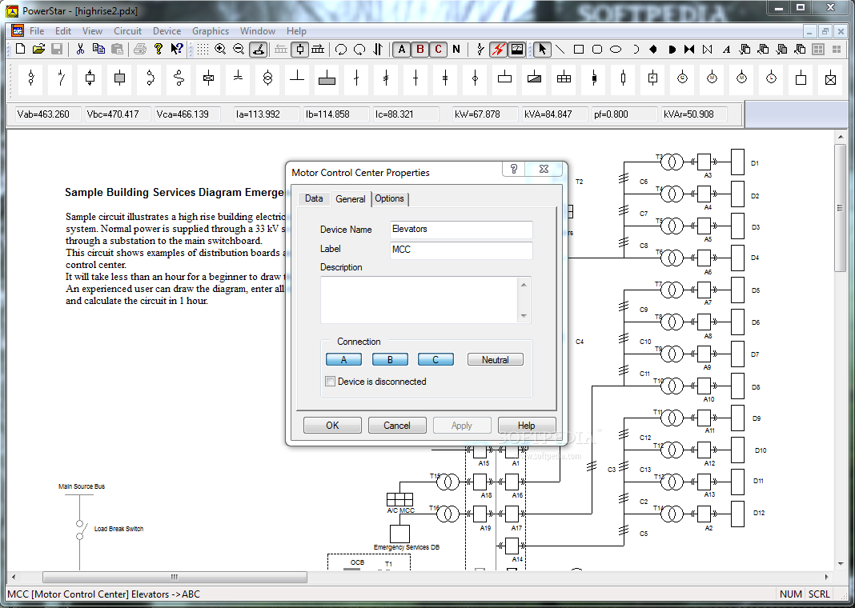
Task: Click Cancel in Motor Control Center Properties
Action: (397, 426)
